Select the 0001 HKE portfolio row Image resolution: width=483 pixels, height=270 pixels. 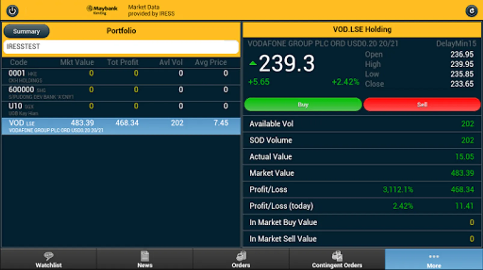coord(121,76)
